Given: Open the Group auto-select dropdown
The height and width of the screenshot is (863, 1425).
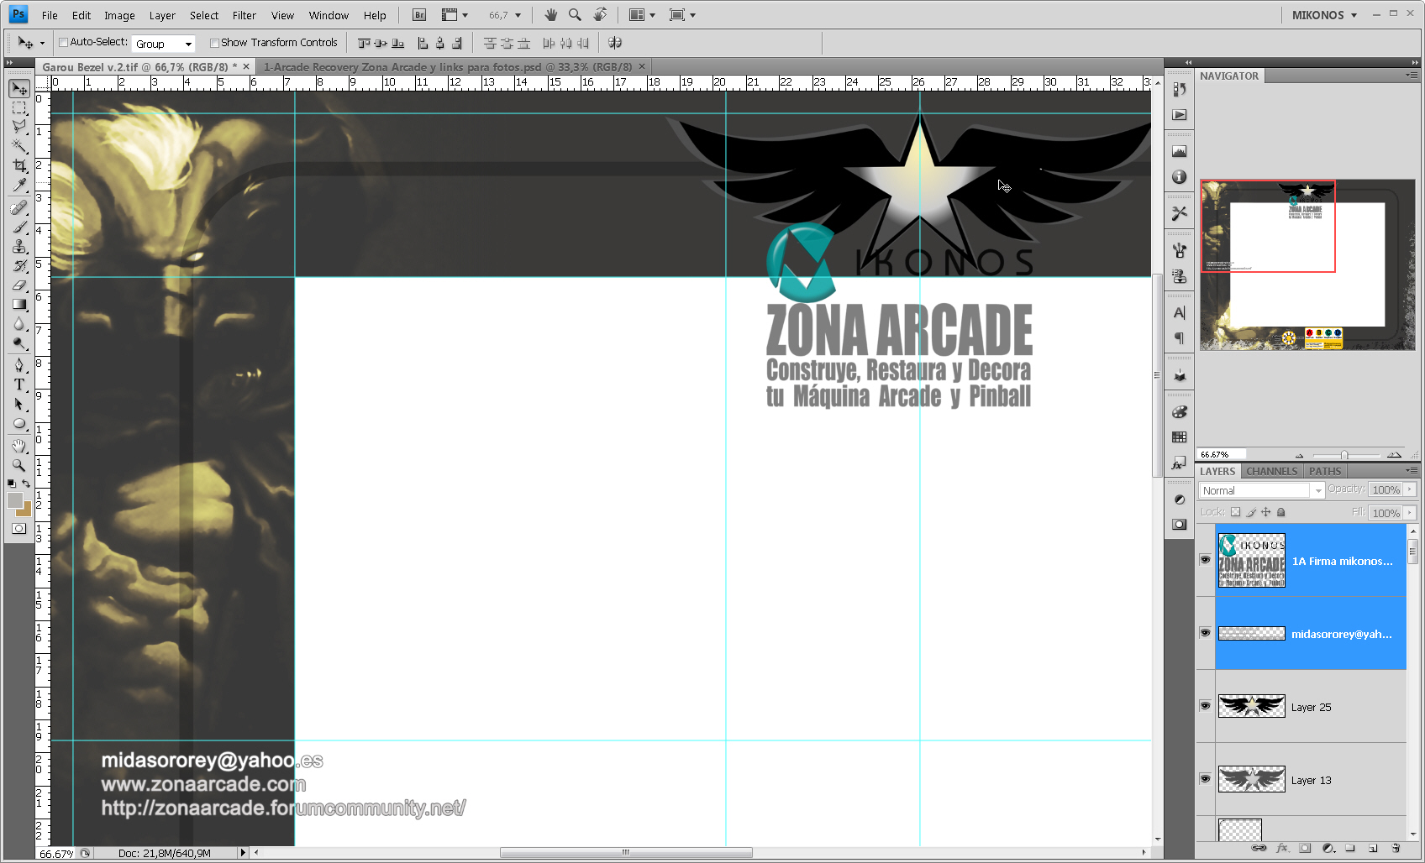Looking at the screenshot, I should [x=164, y=44].
